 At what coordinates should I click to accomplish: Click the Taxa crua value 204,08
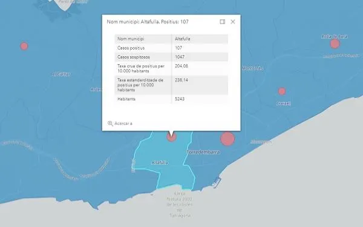tap(181, 66)
